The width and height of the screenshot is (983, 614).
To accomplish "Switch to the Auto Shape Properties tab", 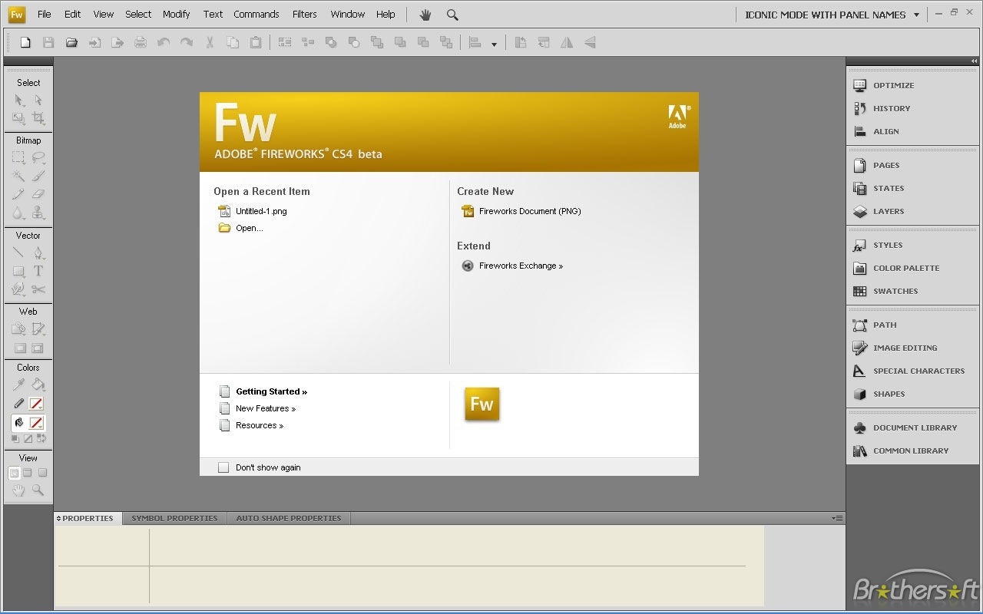I will (x=289, y=518).
